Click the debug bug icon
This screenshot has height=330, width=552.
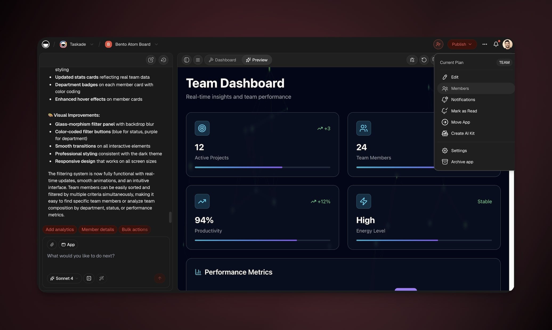(x=412, y=60)
